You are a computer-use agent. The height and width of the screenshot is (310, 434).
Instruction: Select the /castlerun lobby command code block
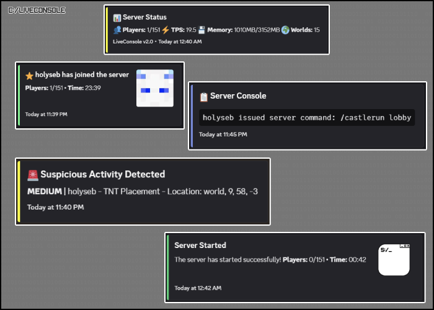(307, 118)
